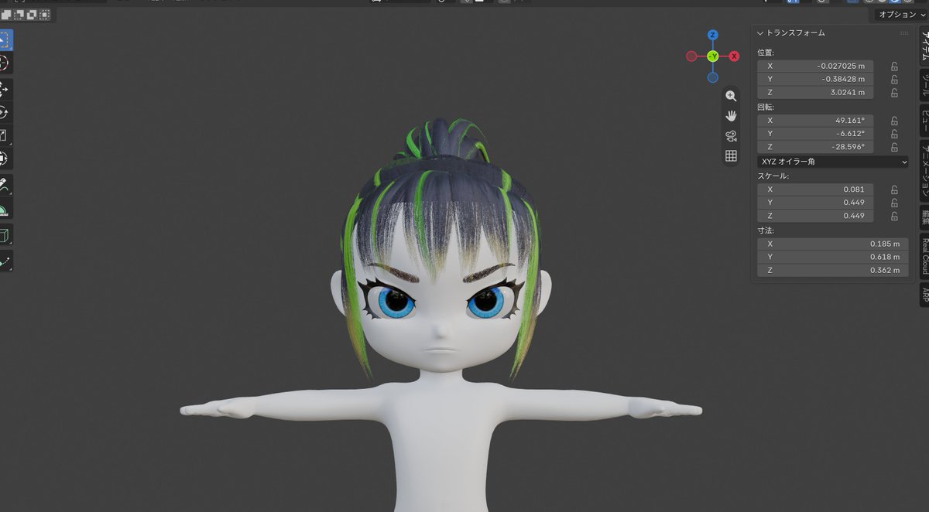Switch to the アイテム sidebar tab
Viewport: 929px width, 512px height.
point(924,46)
